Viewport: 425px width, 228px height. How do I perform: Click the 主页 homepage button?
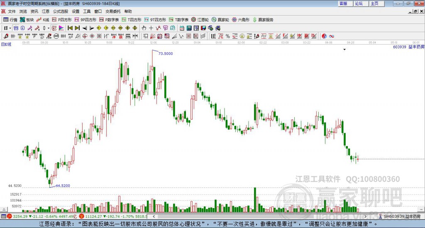pos(377,3)
